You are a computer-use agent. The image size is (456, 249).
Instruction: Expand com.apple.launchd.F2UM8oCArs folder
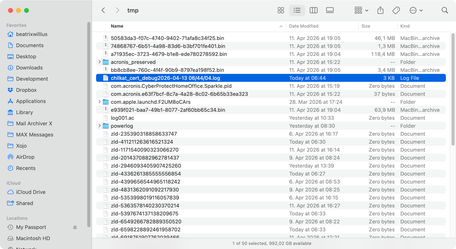point(99,102)
